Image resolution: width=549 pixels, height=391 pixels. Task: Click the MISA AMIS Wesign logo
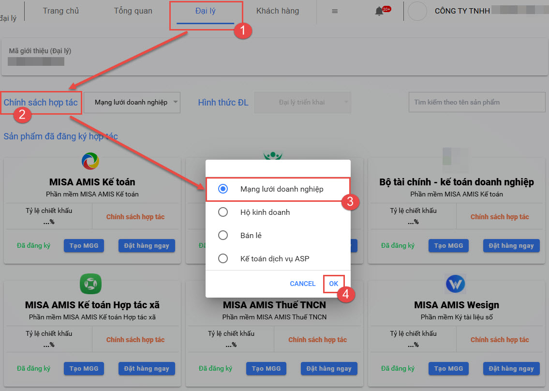coord(456,284)
